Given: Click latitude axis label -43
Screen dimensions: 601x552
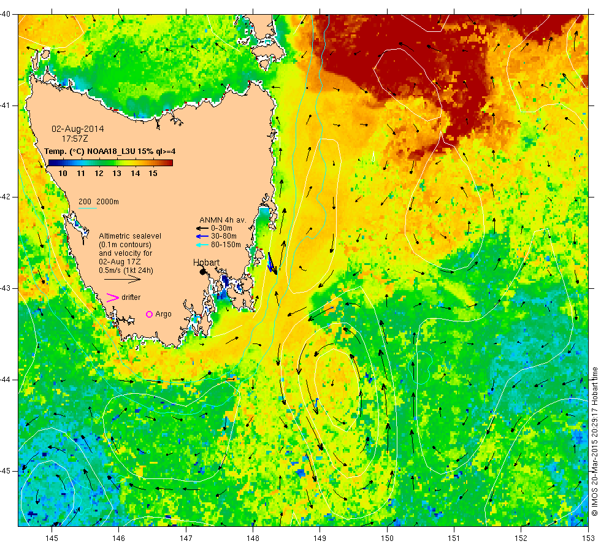Looking at the screenshot, I should click(x=5, y=288).
